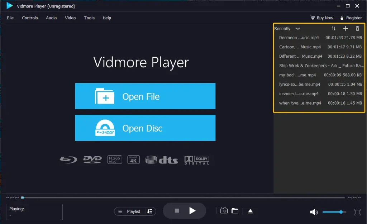The height and width of the screenshot is (224, 367).
Task: Click the playlist sort order icon
Action: [x=334, y=29]
